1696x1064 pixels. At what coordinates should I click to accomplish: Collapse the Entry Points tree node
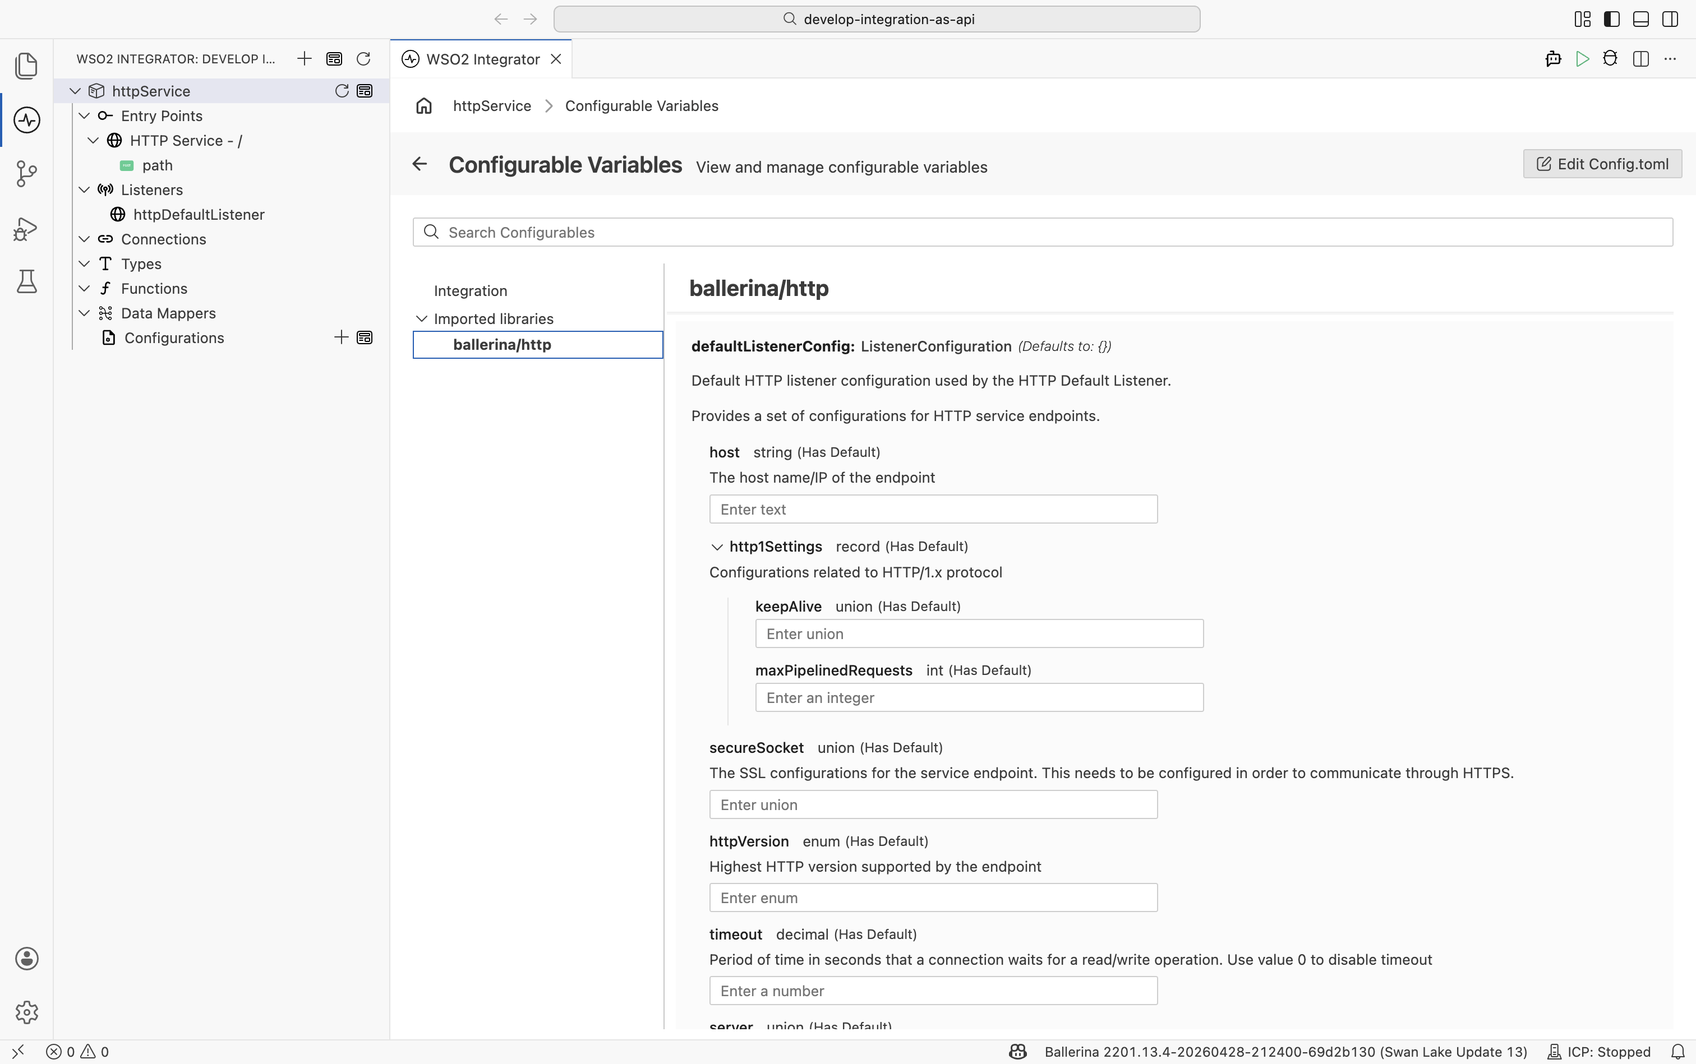(84, 115)
